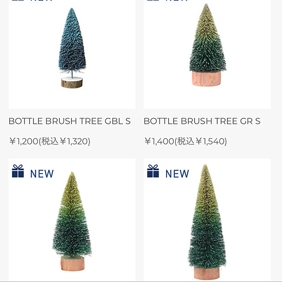The image size is (282, 282).
Task: Click the wooden log base of blue tree
Action: click(x=72, y=82)
